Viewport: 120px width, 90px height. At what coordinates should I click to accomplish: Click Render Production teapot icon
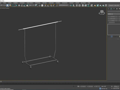(100, 5)
